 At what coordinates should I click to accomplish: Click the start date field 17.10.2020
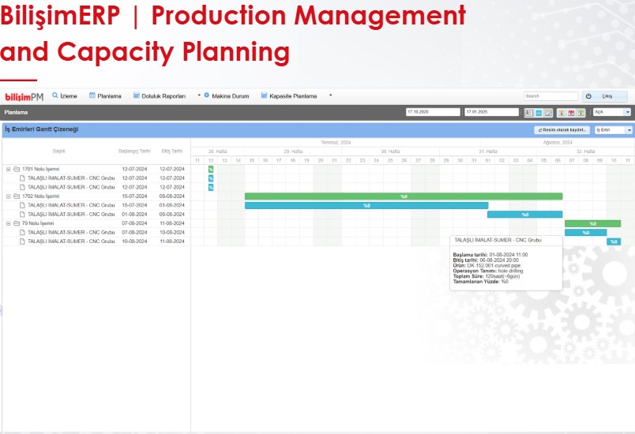click(433, 112)
